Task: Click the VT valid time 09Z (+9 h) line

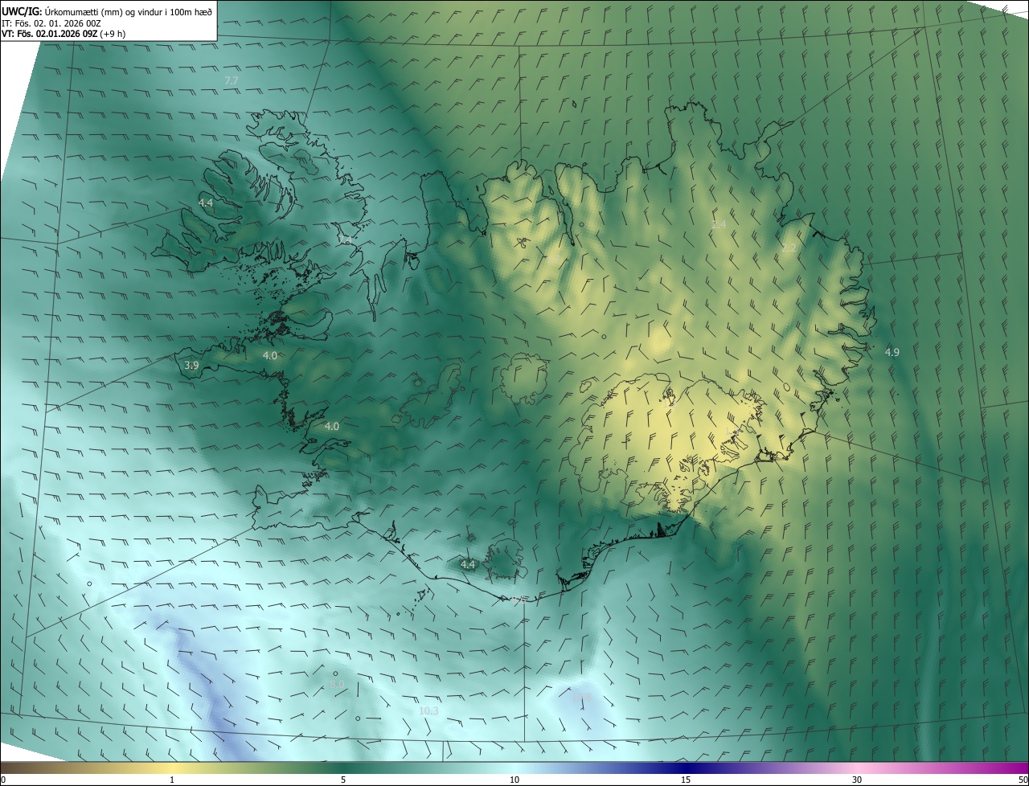Action: [x=64, y=34]
